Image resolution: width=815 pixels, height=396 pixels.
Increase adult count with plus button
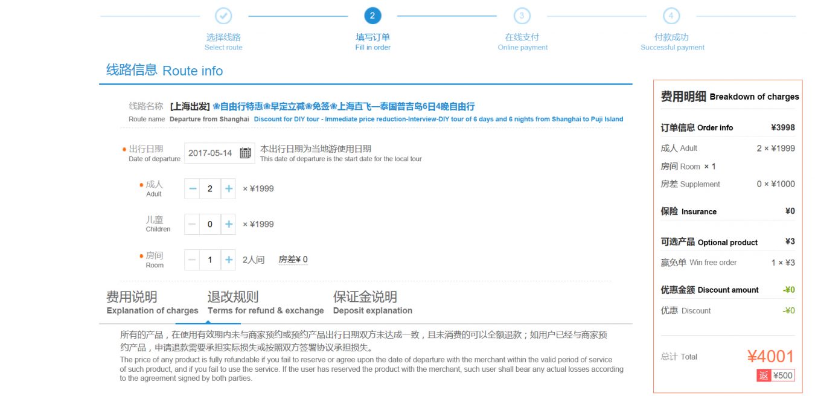point(229,189)
